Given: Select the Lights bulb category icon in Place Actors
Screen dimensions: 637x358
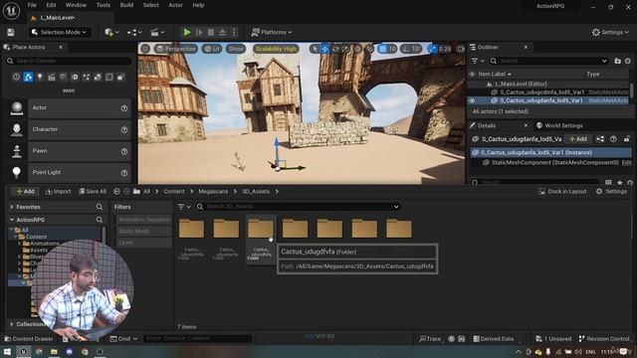Looking at the screenshot, I should (40, 77).
